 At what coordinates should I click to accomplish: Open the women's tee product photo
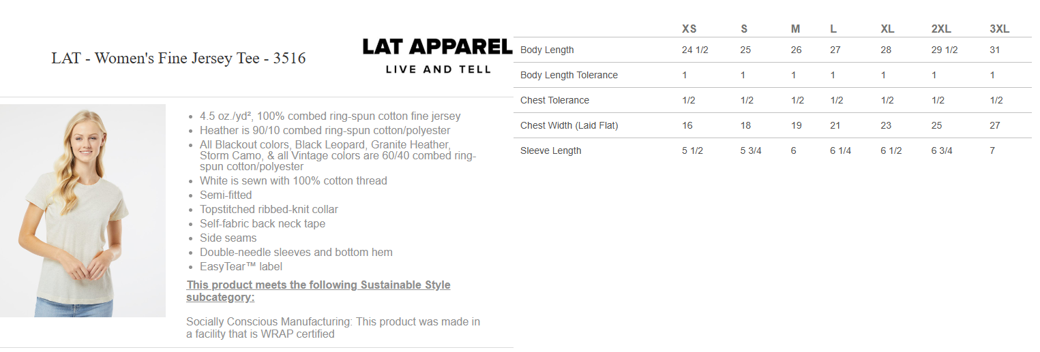click(x=83, y=210)
